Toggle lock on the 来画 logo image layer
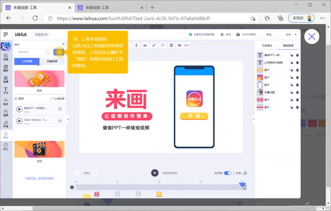 coord(292,100)
